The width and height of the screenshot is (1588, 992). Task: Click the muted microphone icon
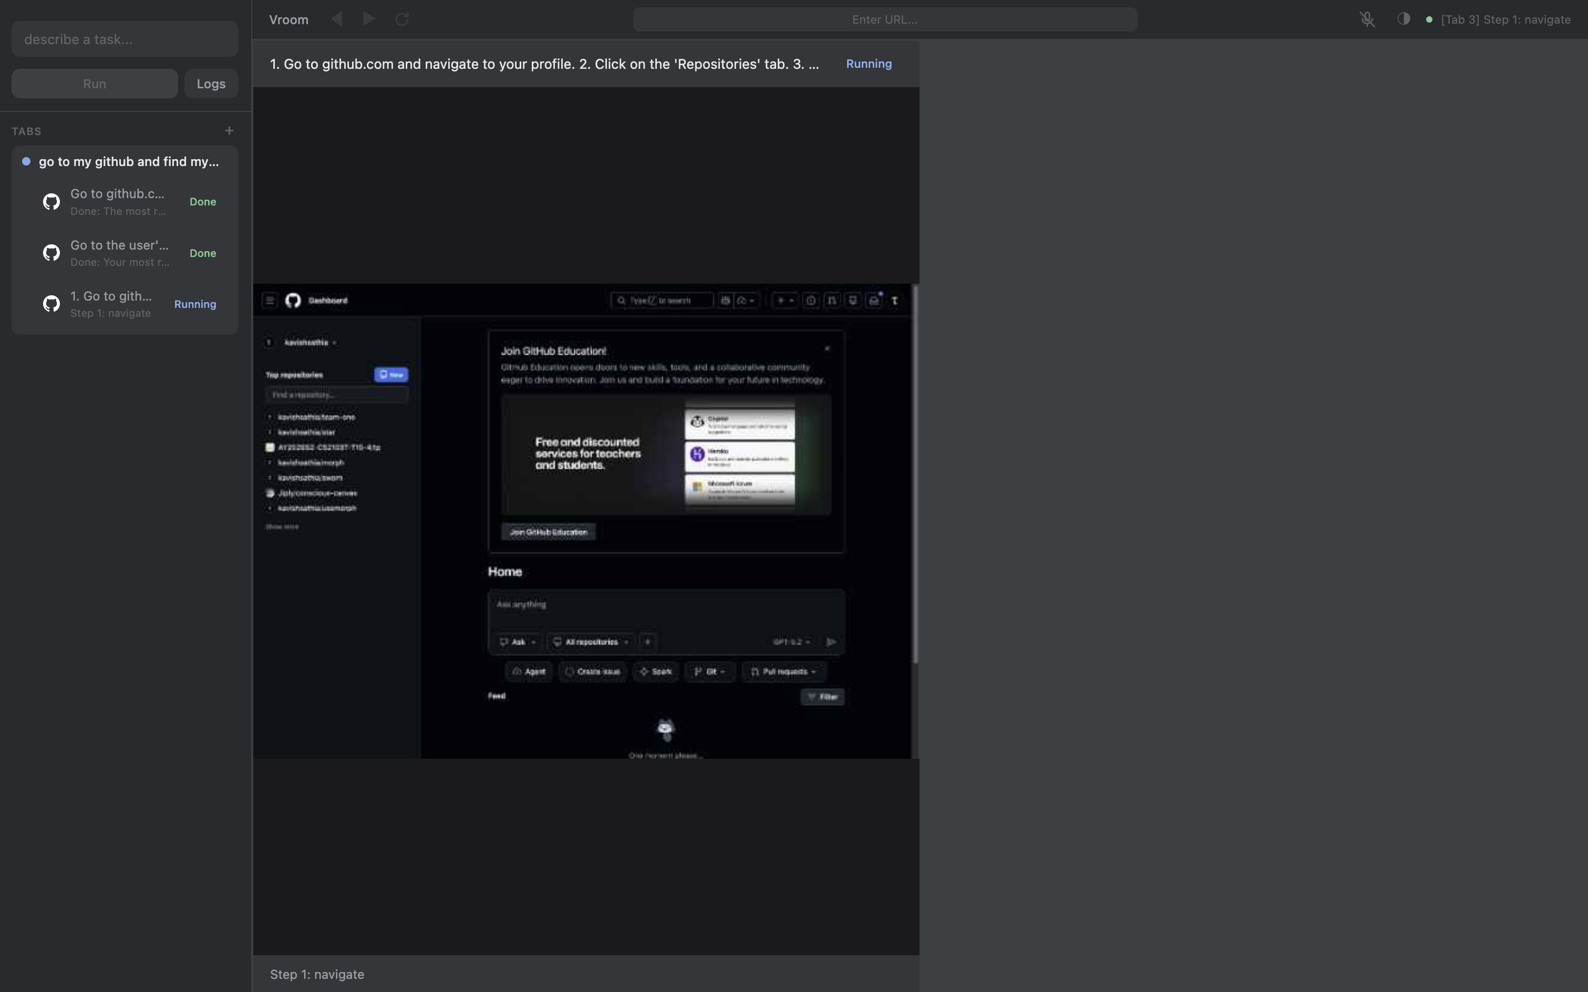[1367, 19]
